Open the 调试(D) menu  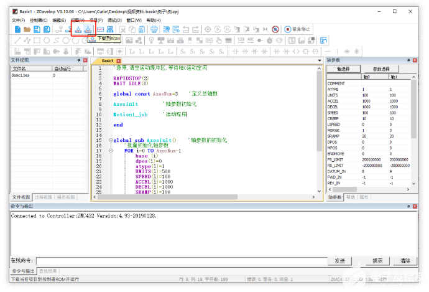click(x=114, y=20)
